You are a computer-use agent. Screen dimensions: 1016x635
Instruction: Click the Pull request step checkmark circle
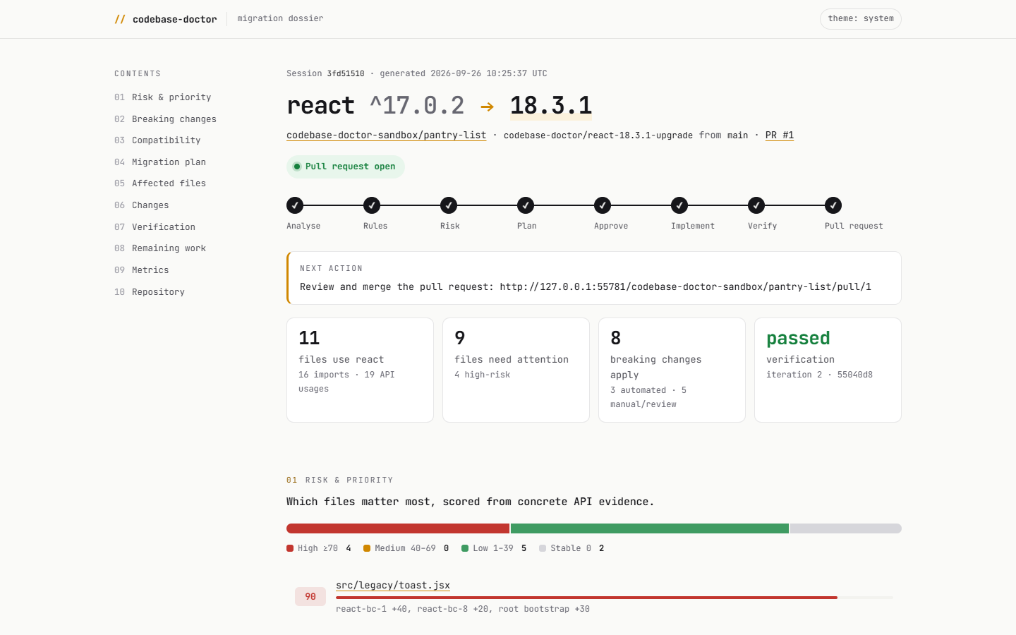[833, 205]
